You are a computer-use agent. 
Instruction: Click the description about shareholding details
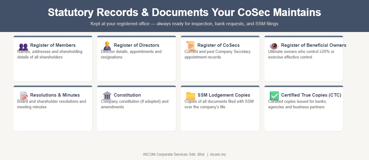point(50,54)
